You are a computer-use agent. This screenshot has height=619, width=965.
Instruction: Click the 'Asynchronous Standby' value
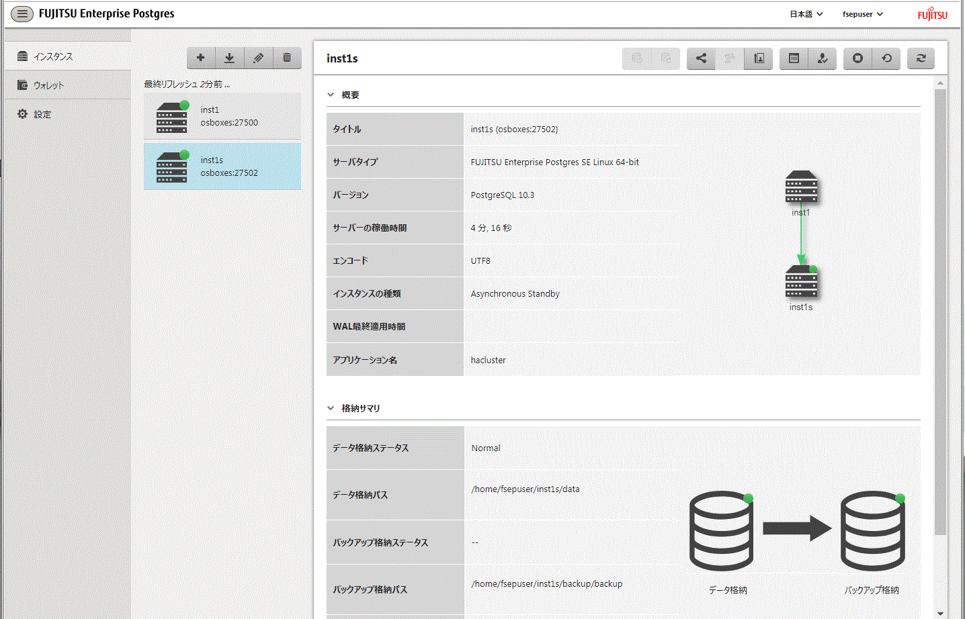[515, 294]
